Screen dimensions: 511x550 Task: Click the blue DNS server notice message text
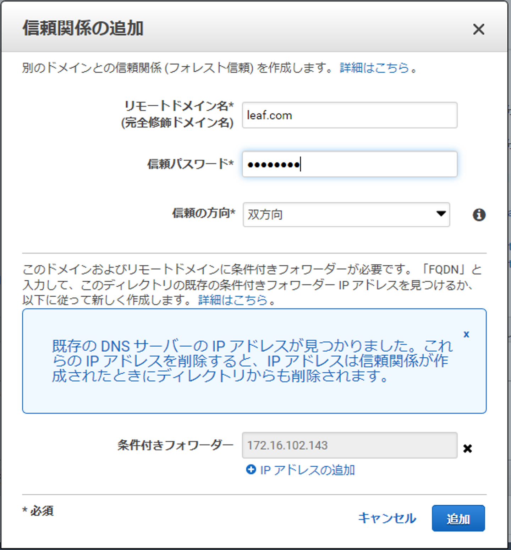[252, 361]
